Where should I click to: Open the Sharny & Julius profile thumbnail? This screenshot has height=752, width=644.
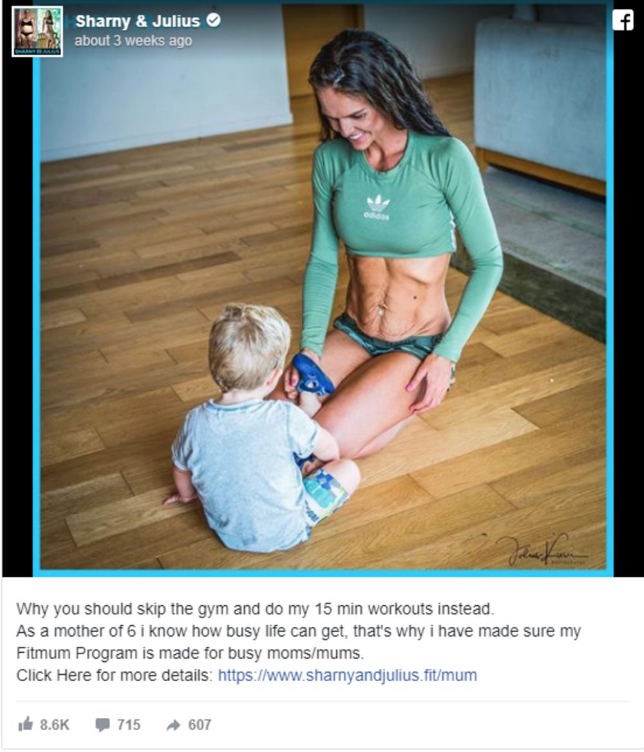[x=37, y=31]
